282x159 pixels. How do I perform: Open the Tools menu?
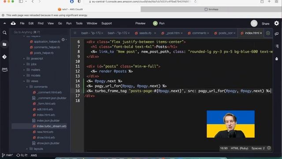pyautogui.click(x=79, y=23)
